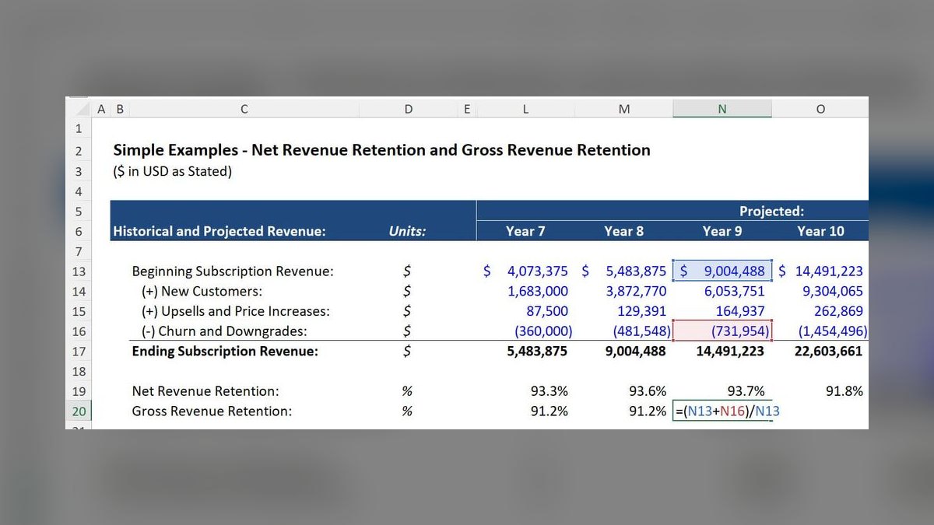Click 'Gross Revenue Retention:' label
The width and height of the screenshot is (934, 525).
[x=212, y=411]
